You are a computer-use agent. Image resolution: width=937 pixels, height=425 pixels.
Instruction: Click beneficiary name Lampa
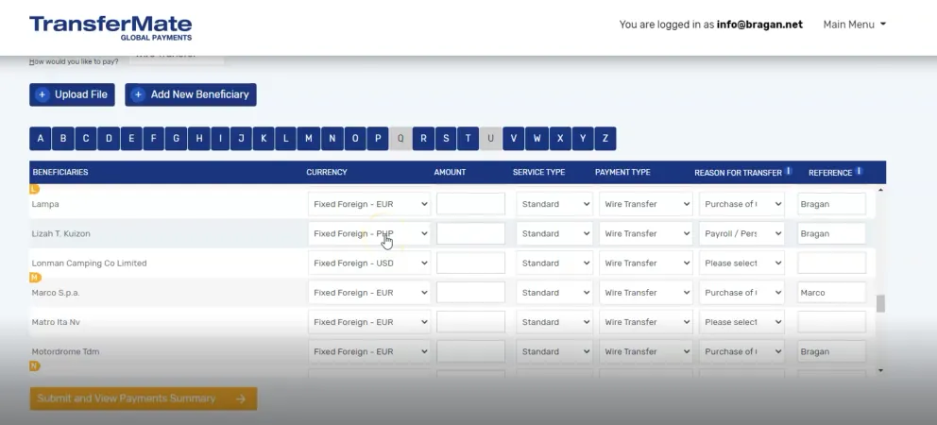click(x=45, y=204)
